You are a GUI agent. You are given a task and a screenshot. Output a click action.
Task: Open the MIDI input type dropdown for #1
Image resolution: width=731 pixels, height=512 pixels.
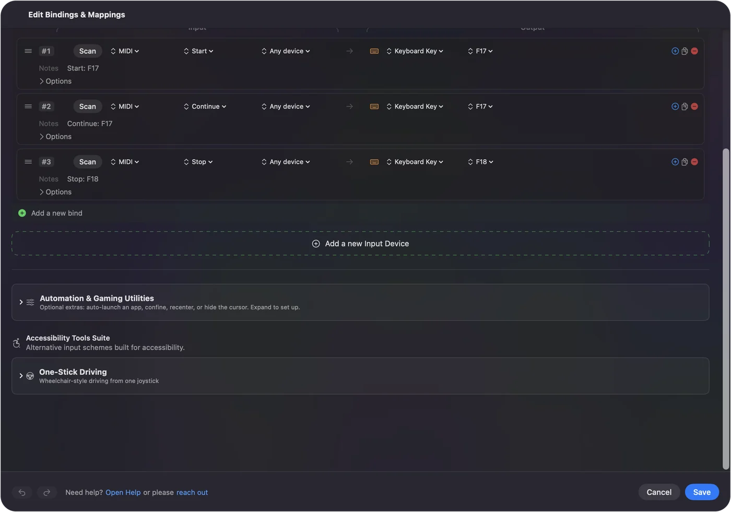pos(125,51)
